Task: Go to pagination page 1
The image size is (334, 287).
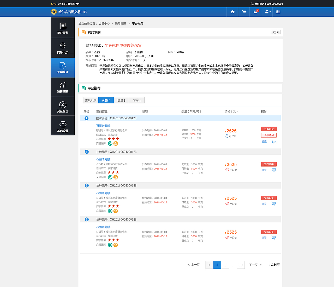Action: pyautogui.click(x=209, y=265)
